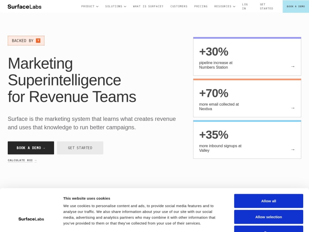Click the SurfaceLabs logo in the cookie banner

pyautogui.click(x=31, y=219)
